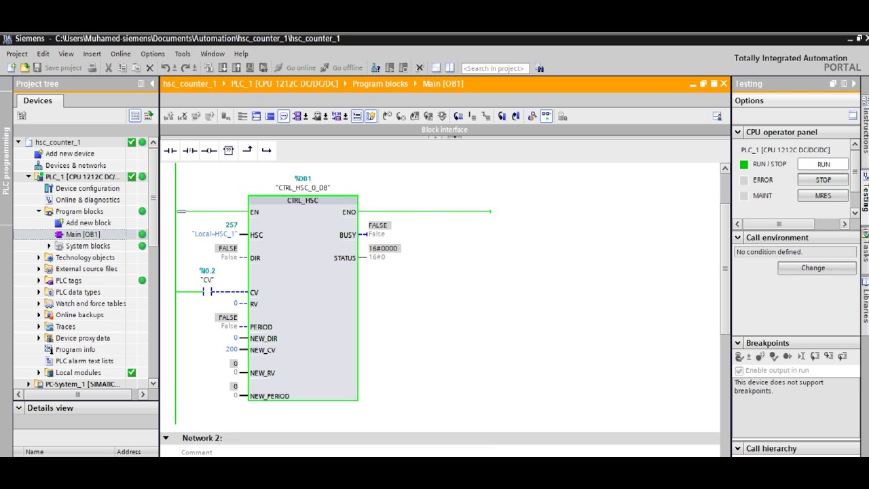
Task: Expand the System blocks folder
Action: pyautogui.click(x=49, y=246)
